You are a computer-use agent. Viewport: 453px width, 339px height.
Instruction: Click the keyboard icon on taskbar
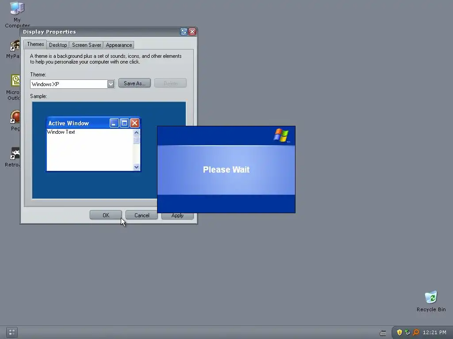coord(383,333)
